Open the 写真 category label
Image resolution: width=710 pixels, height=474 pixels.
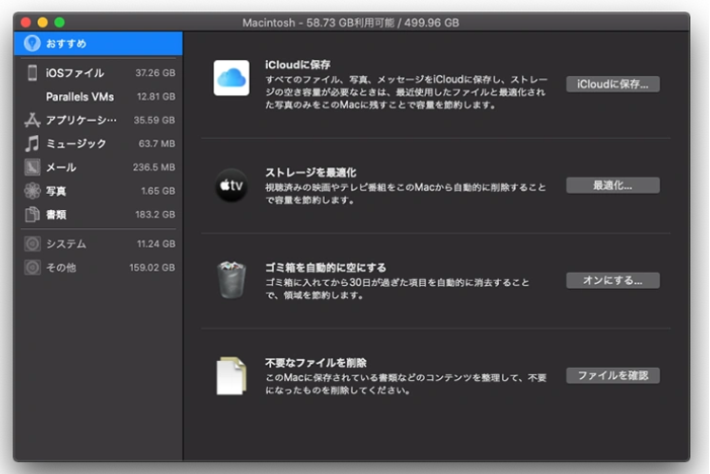(56, 191)
